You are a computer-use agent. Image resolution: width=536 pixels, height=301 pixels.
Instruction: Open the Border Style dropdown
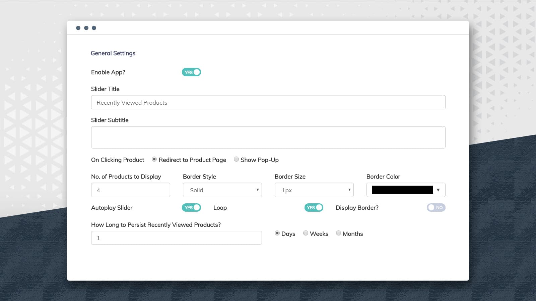(222, 190)
